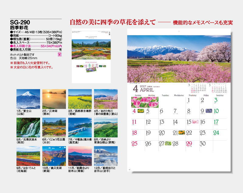Click the 表紙名入印刷 有 line
Viewport: 243px width, 193px height.
(x=36, y=50)
